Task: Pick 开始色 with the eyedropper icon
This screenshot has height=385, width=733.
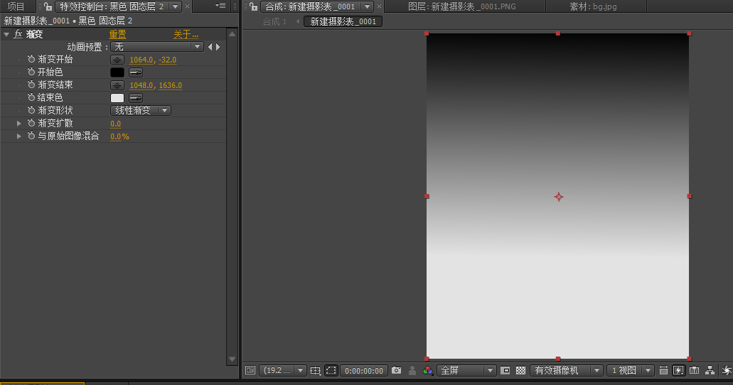Action: click(135, 72)
